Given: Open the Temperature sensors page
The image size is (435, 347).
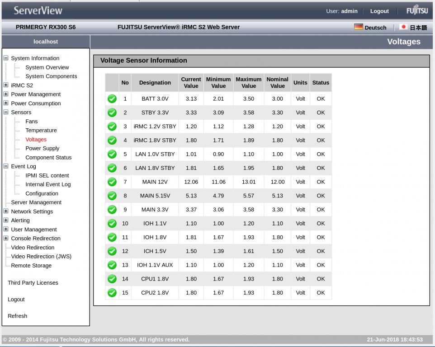Looking at the screenshot, I should 41,130.
